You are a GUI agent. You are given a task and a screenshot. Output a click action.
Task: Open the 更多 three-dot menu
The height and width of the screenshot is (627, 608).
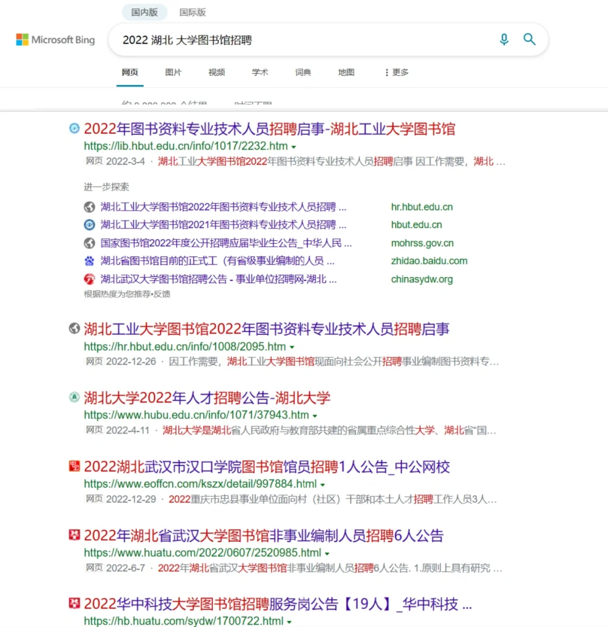pyautogui.click(x=397, y=73)
